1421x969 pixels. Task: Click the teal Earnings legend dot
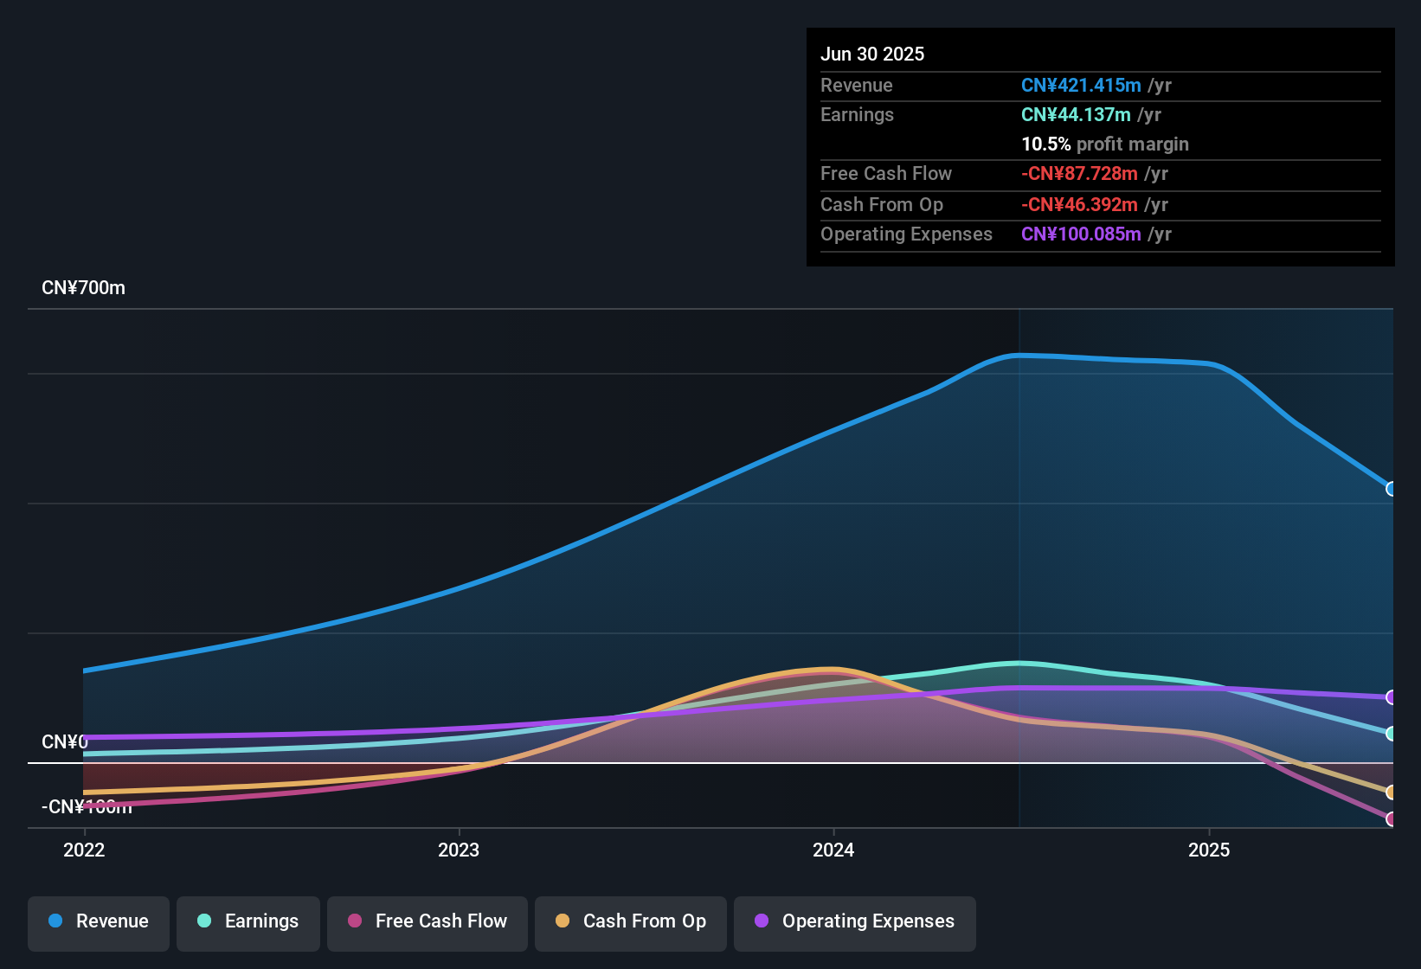pyautogui.click(x=204, y=921)
